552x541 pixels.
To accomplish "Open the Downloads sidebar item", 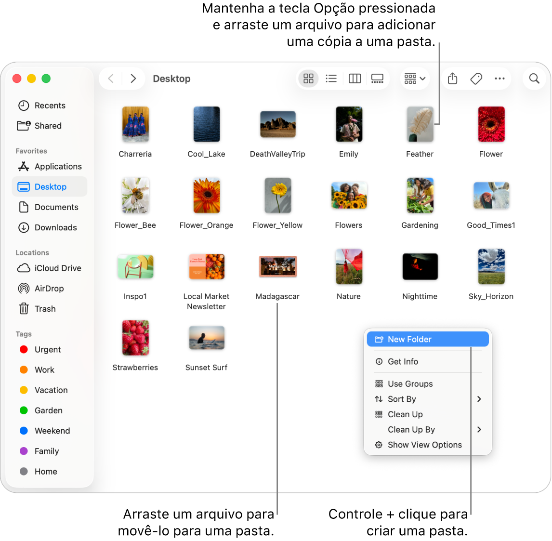I will coord(55,227).
